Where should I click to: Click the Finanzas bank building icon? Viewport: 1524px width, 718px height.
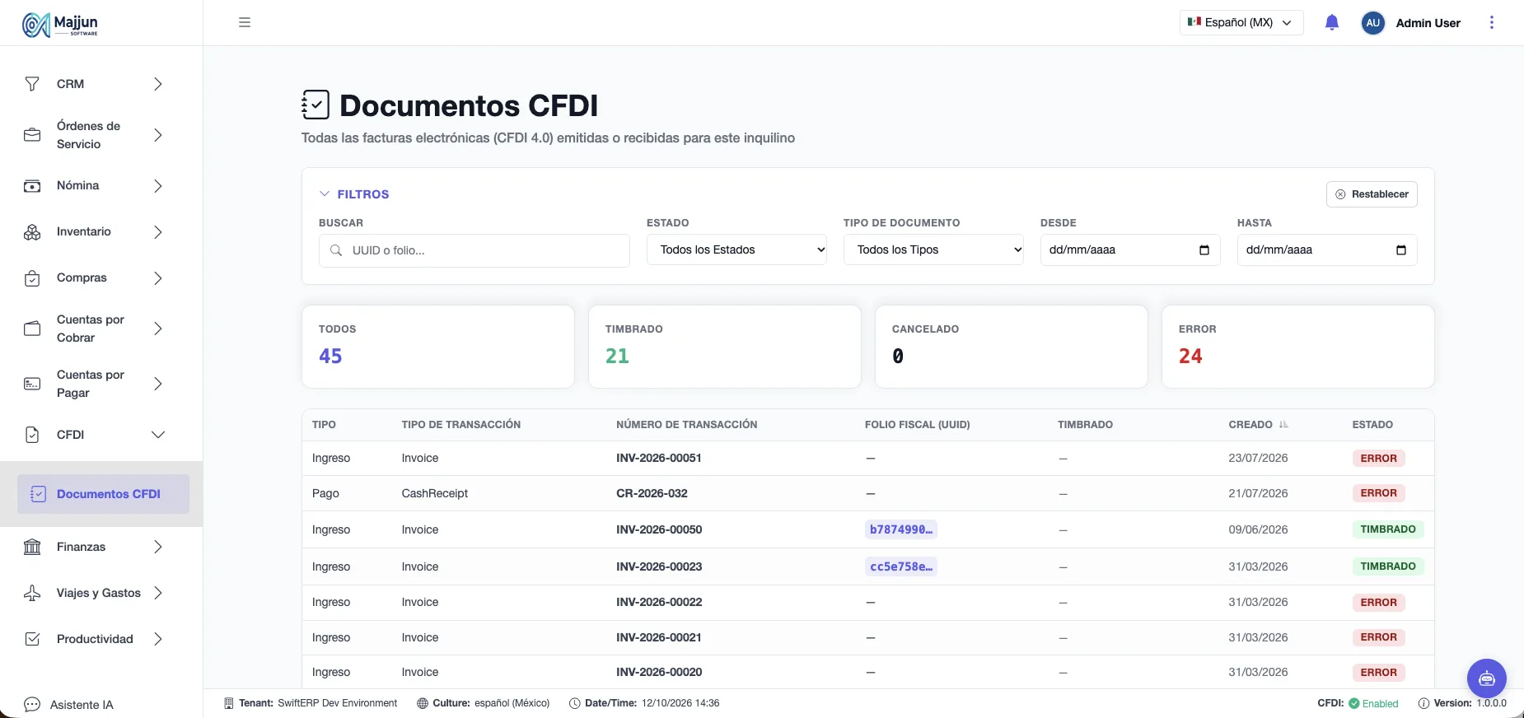click(x=32, y=547)
